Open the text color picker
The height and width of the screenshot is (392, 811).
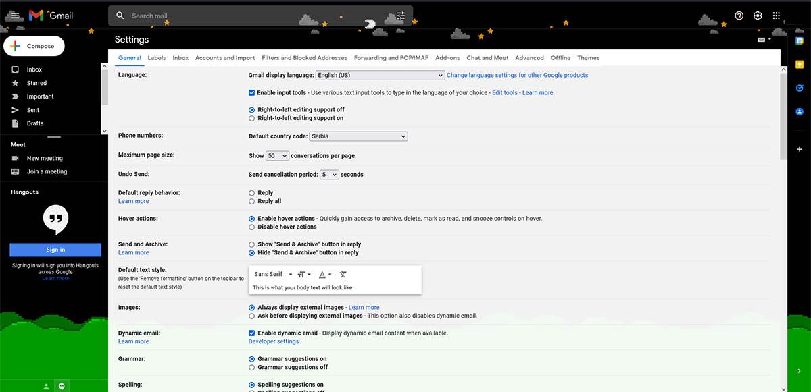(324, 274)
